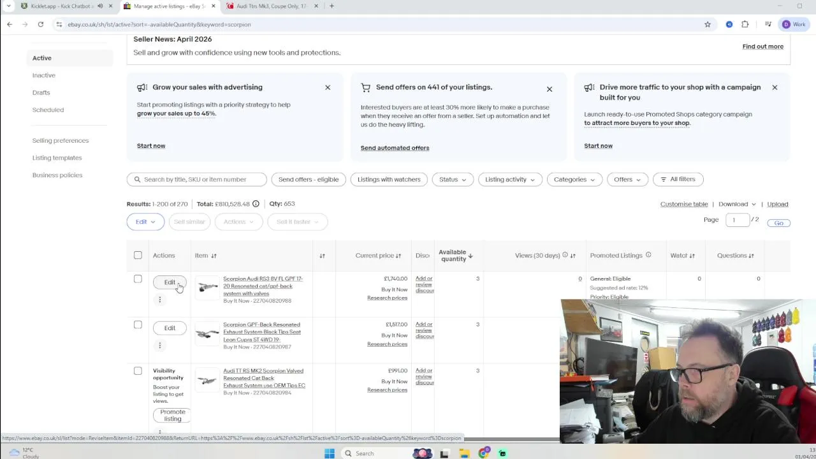Open File Explorer from taskbar

click(464, 453)
